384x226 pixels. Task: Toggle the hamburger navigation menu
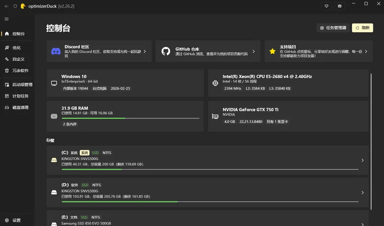pos(7,19)
